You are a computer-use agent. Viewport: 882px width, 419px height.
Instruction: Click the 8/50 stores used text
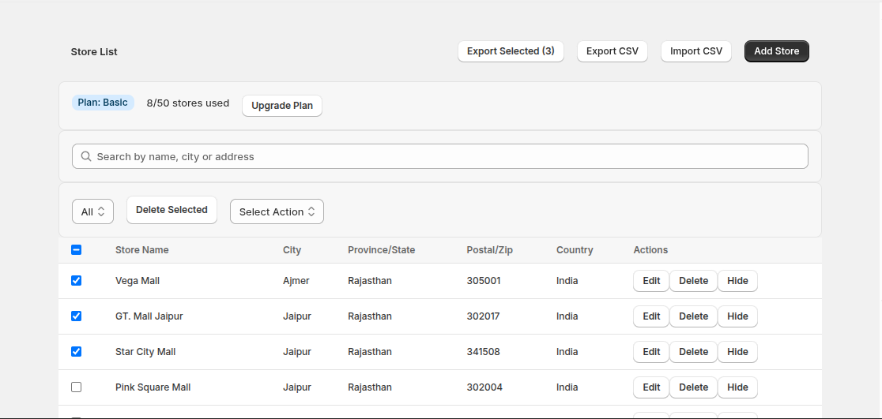(188, 103)
